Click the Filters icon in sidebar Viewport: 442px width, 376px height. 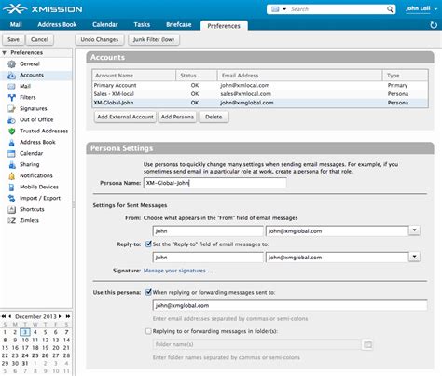pos(11,98)
